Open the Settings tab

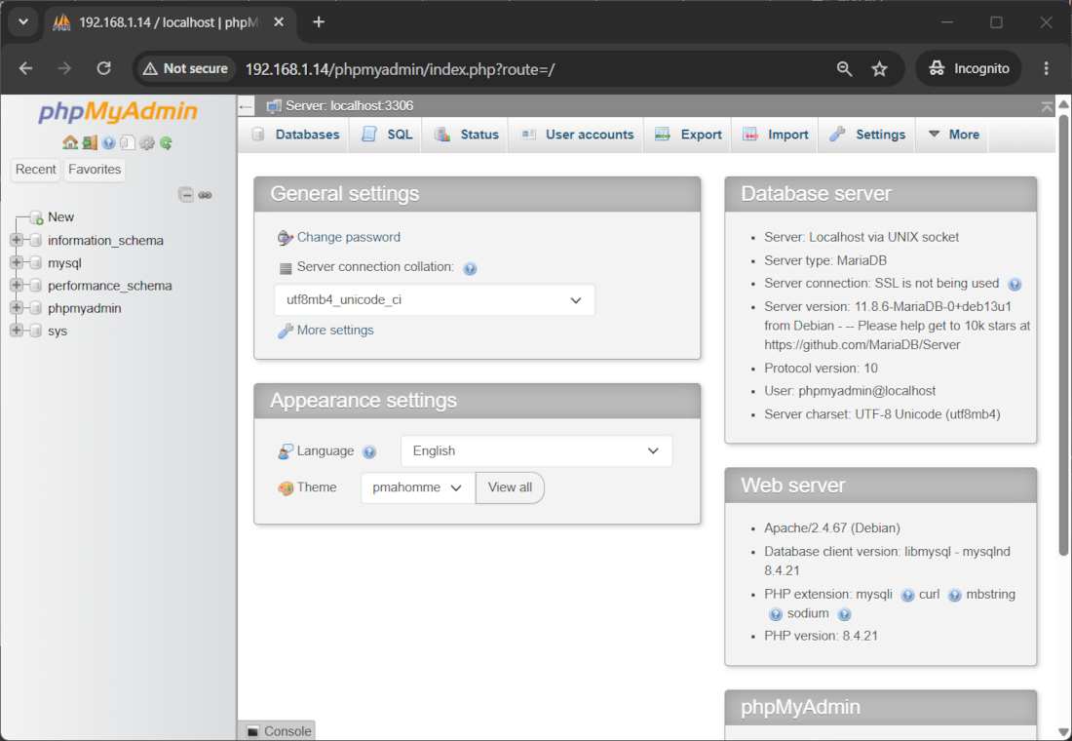click(x=867, y=135)
